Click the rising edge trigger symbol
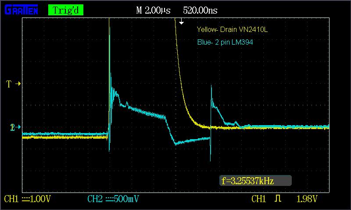 pyautogui.click(x=278, y=198)
